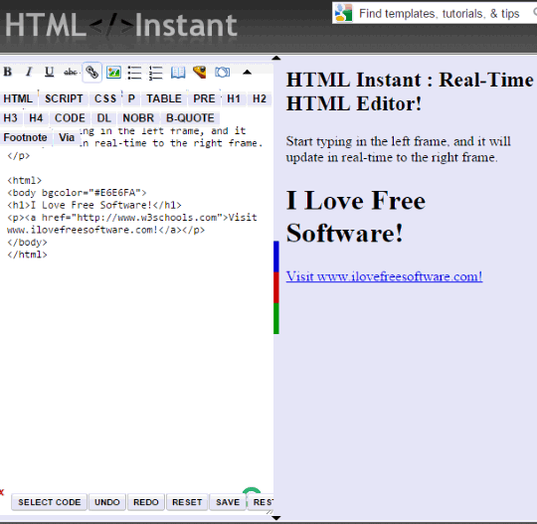The width and height of the screenshot is (537, 524).
Task: Apply strikethrough with the abc icon
Action: (71, 72)
